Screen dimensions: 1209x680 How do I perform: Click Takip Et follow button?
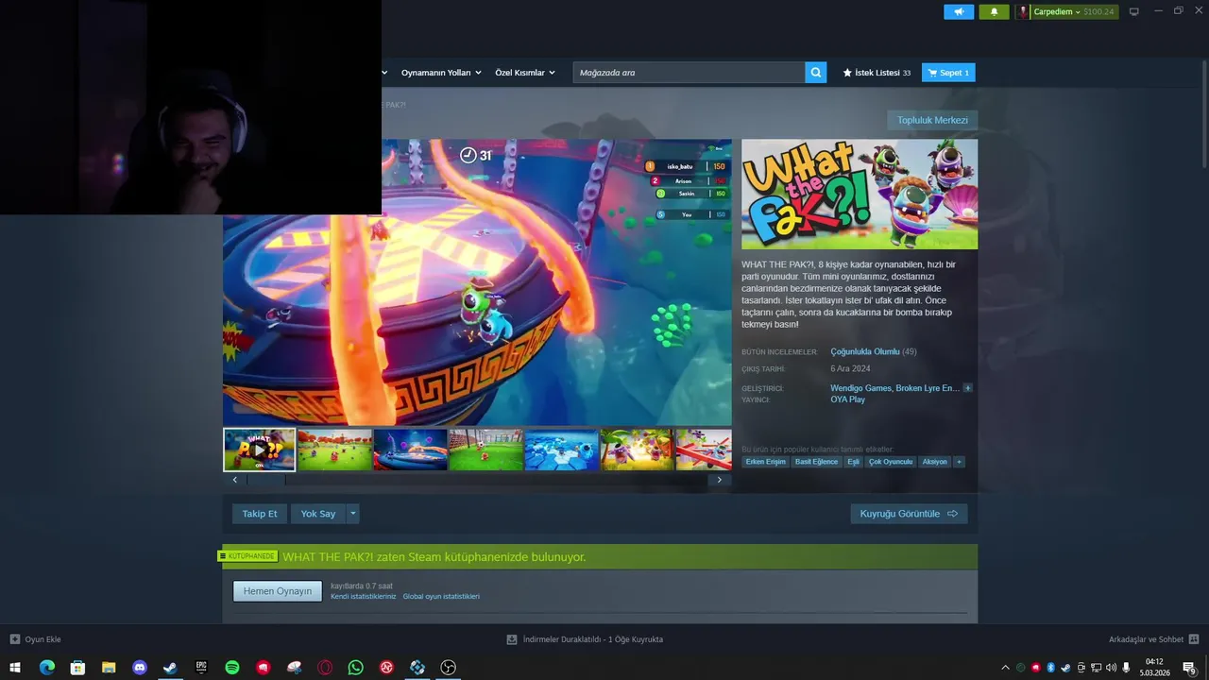[x=260, y=514]
